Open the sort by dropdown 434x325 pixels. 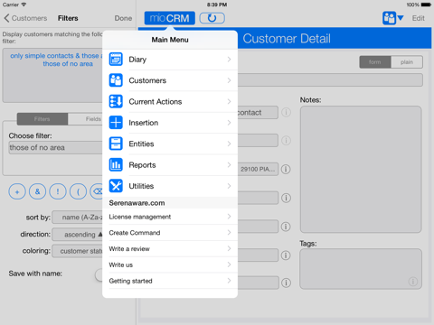(x=78, y=217)
